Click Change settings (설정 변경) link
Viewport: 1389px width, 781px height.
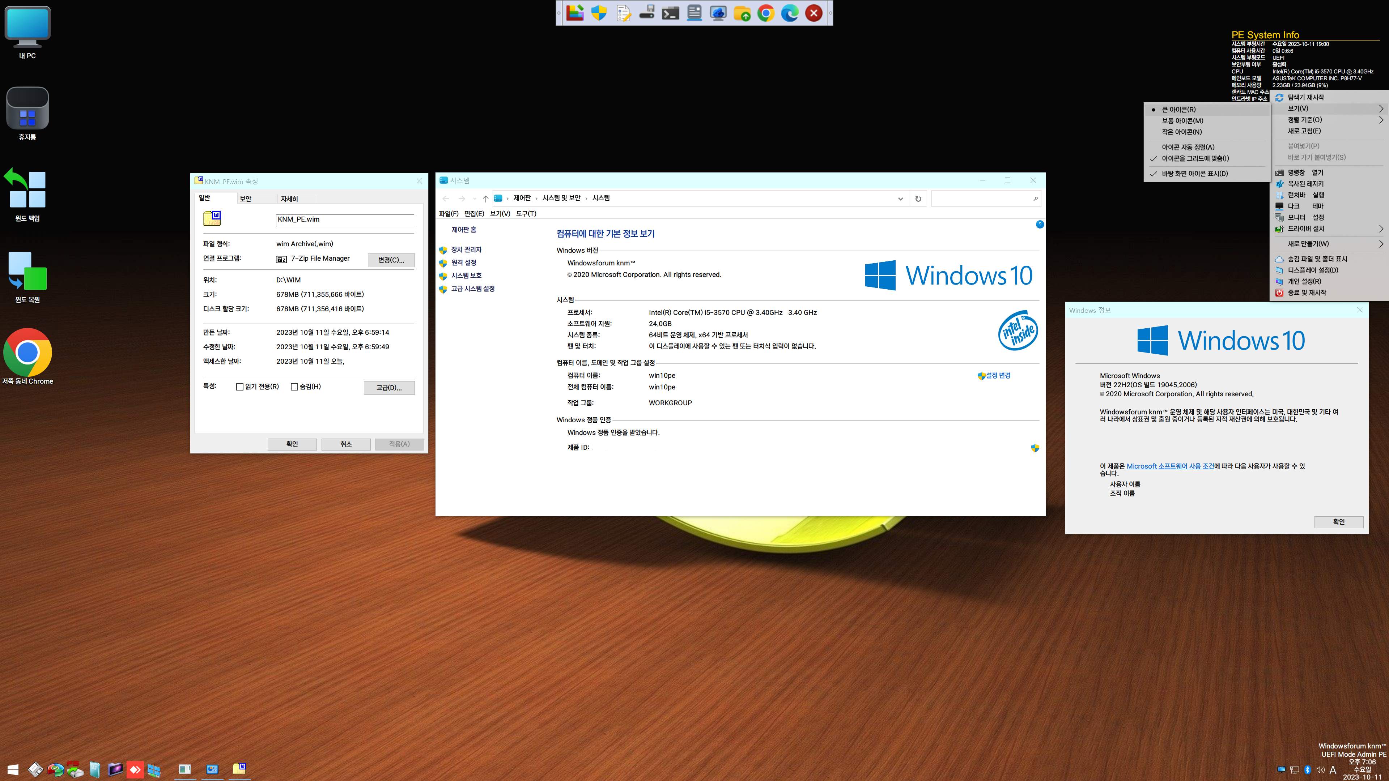tap(998, 376)
